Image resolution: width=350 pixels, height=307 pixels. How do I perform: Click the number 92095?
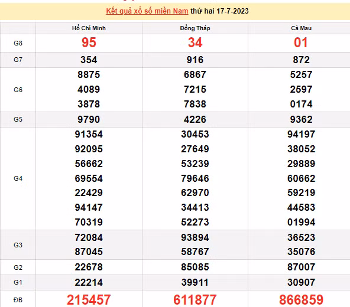(89, 149)
